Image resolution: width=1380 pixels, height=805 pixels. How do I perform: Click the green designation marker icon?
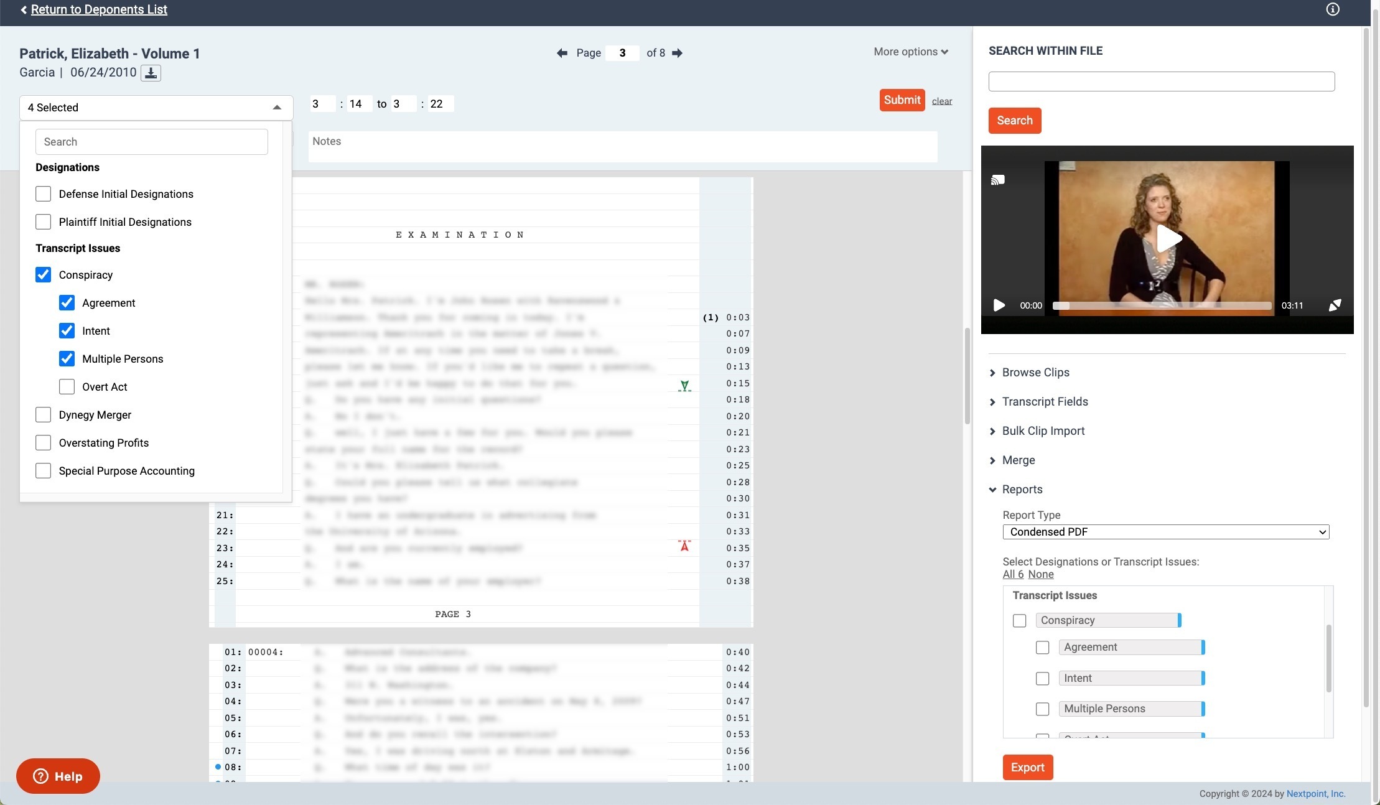(684, 386)
